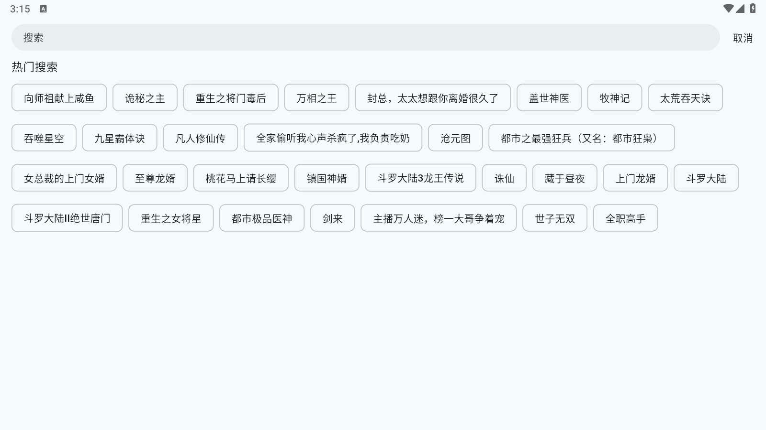The image size is (766, 430).
Task: Tap the clock showing 3:15
Action: pyautogui.click(x=19, y=9)
